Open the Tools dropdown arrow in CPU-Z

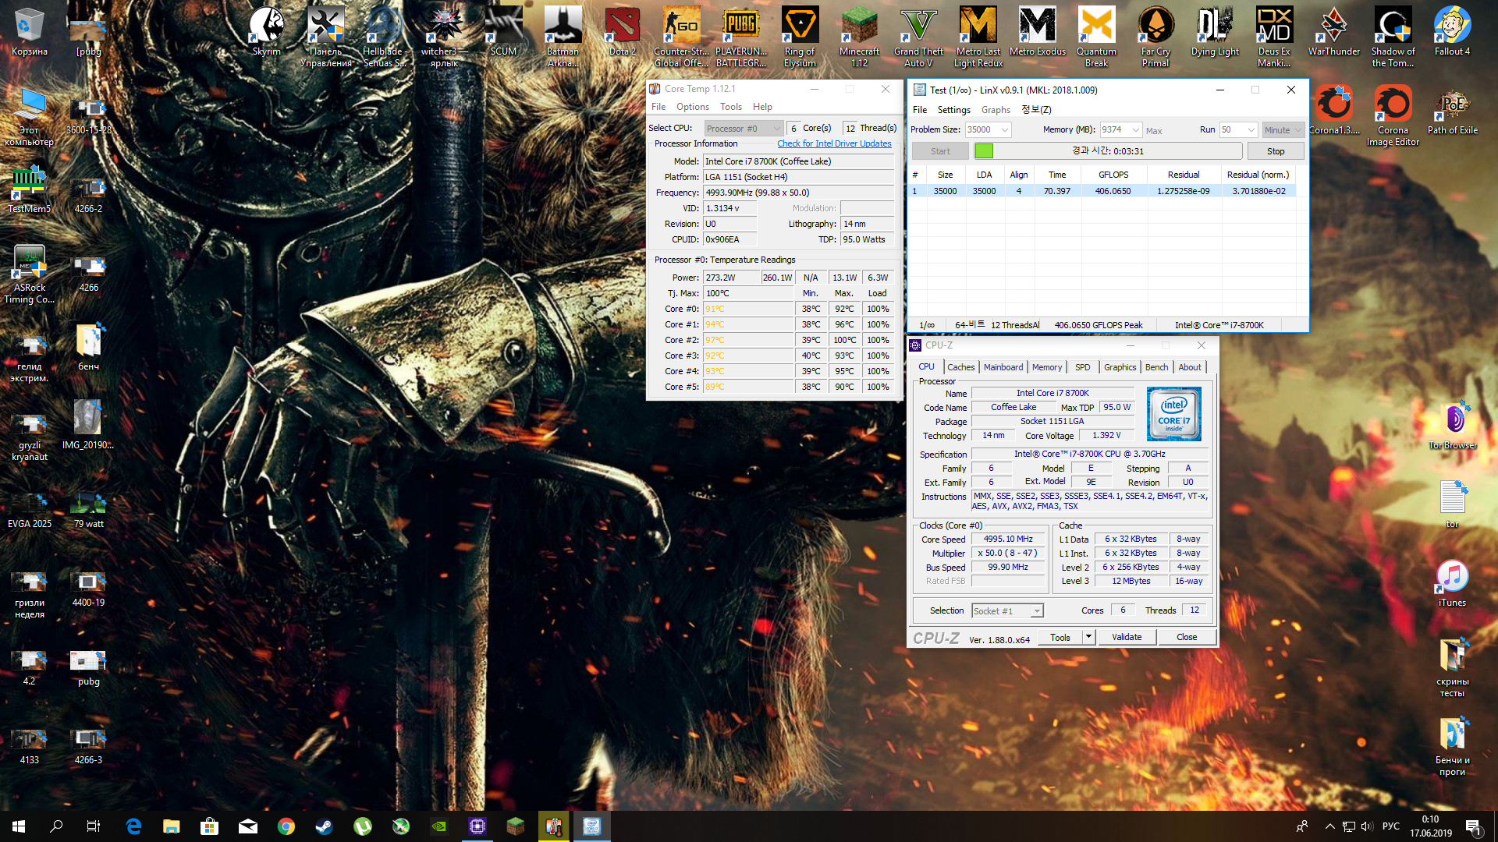1088,637
